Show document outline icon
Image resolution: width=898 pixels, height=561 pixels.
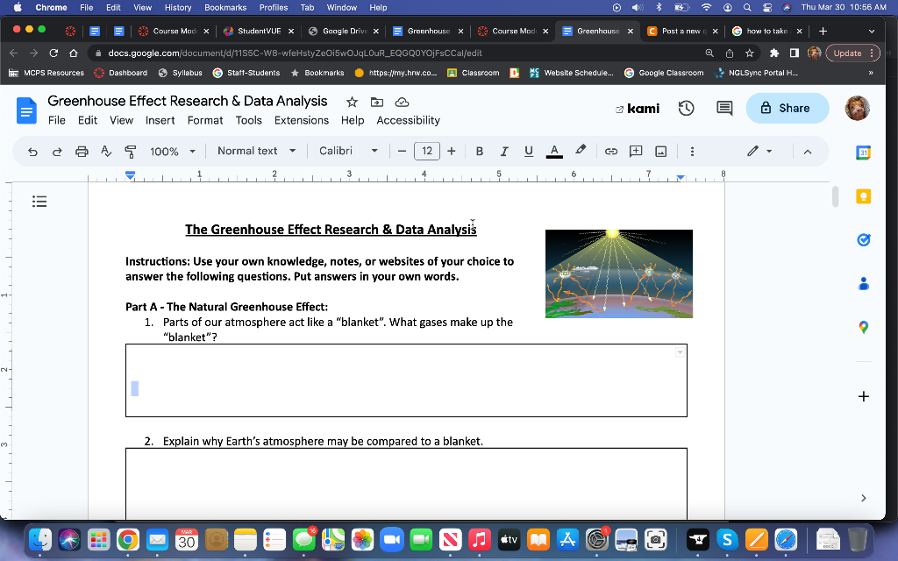(x=39, y=201)
